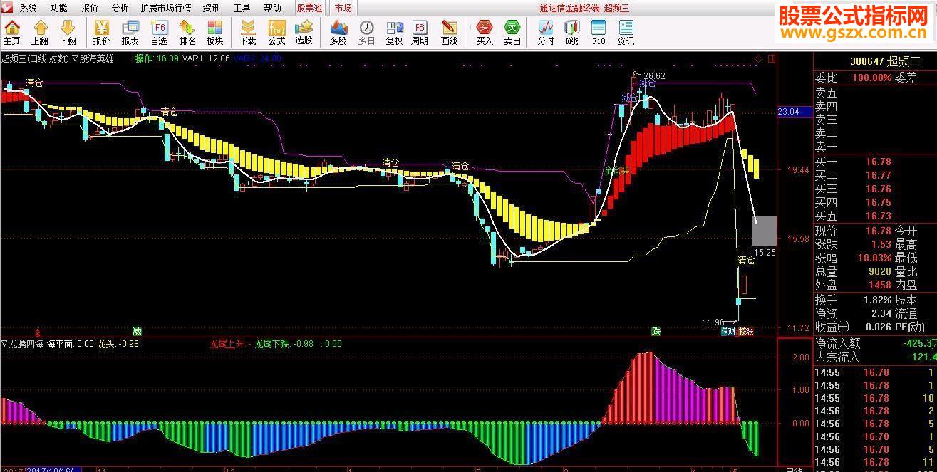The image size is (937, 472).
Task: Click the 上翻 page-up arrow icon
Action: (40, 33)
